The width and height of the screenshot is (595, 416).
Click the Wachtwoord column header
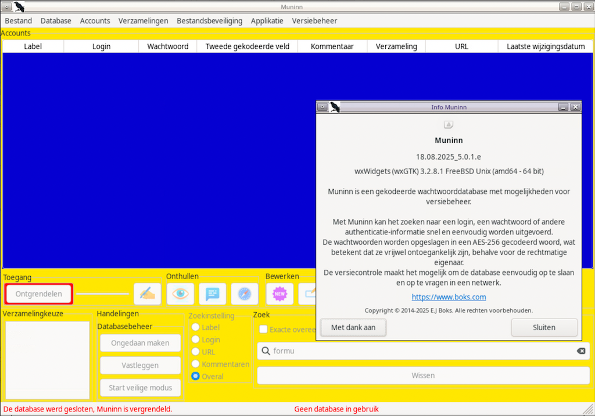pyautogui.click(x=168, y=46)
